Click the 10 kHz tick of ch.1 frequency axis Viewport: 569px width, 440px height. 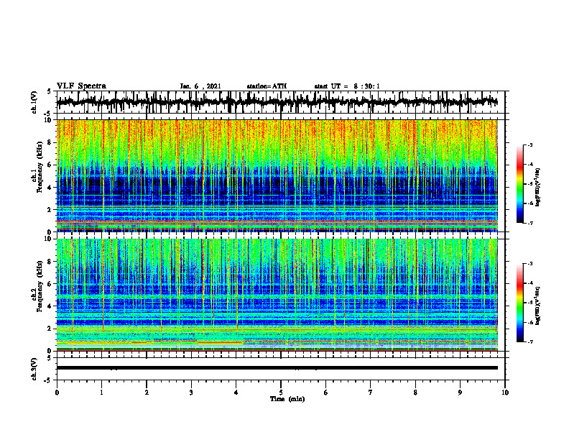49,120
